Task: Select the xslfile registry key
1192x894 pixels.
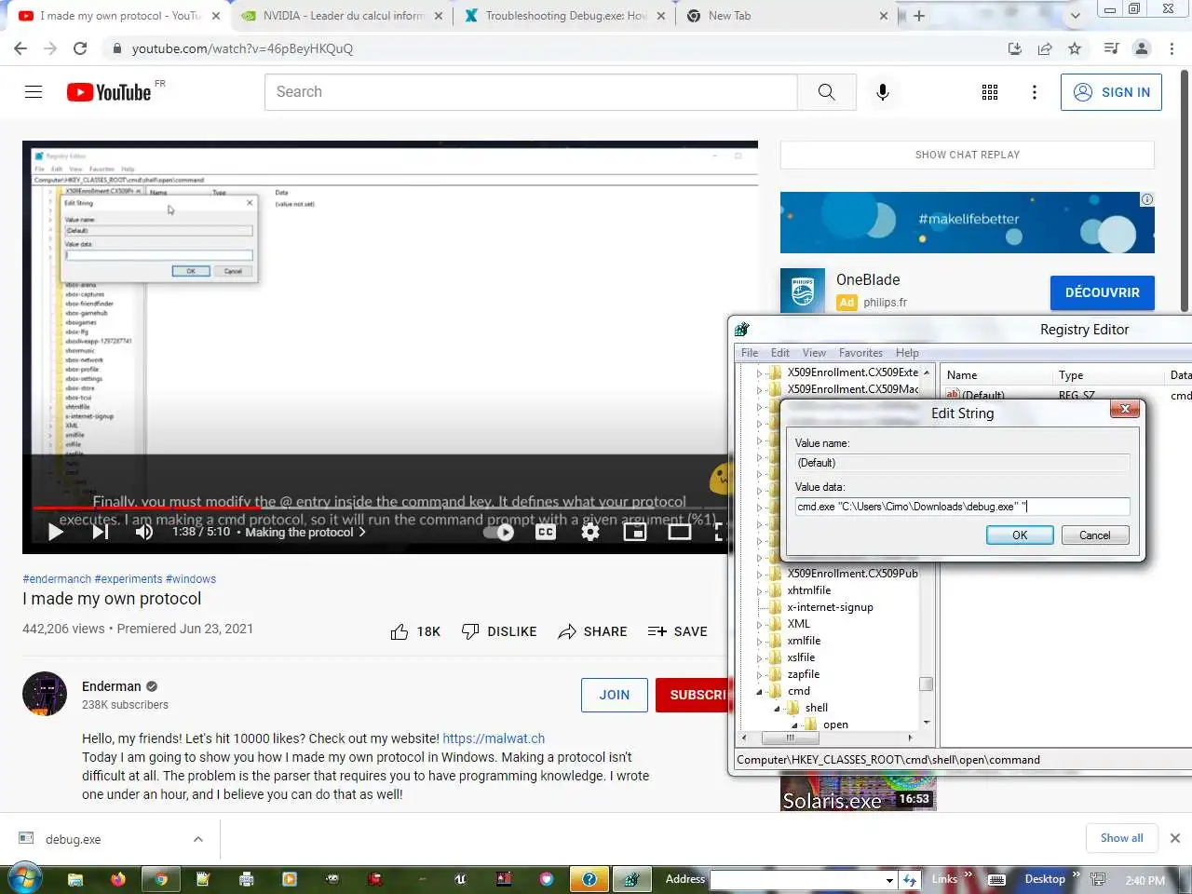Action: coord(801,657)
